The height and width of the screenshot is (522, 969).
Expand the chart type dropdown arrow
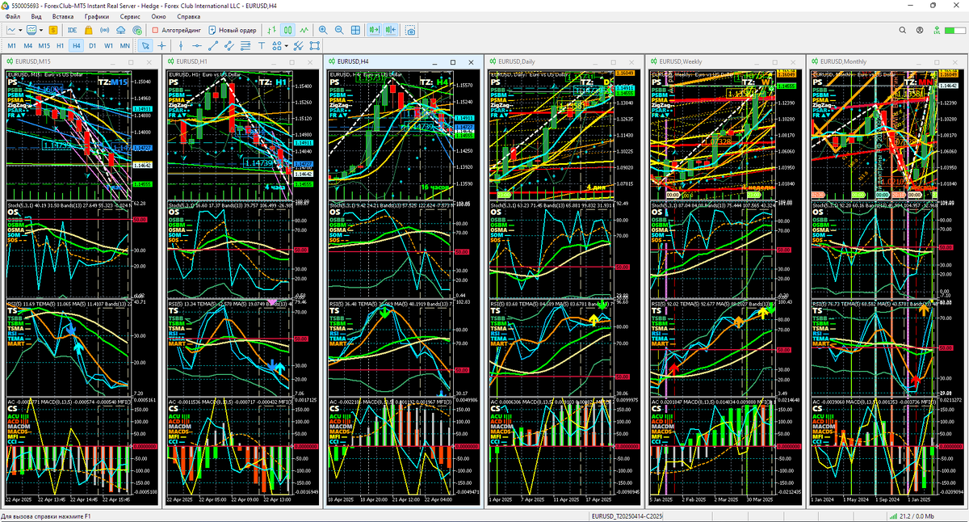22,30
